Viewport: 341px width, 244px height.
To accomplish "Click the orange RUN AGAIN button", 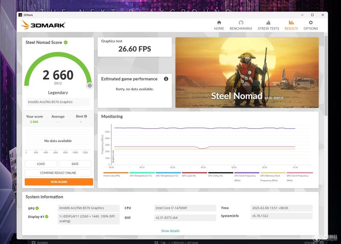I will coord(59,182).
